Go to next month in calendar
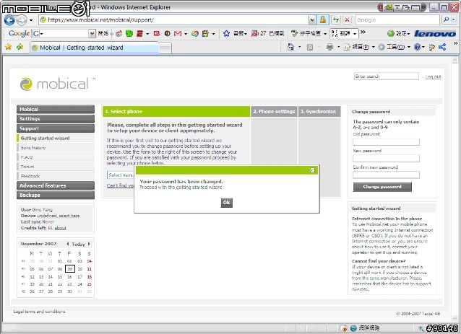 89,244
